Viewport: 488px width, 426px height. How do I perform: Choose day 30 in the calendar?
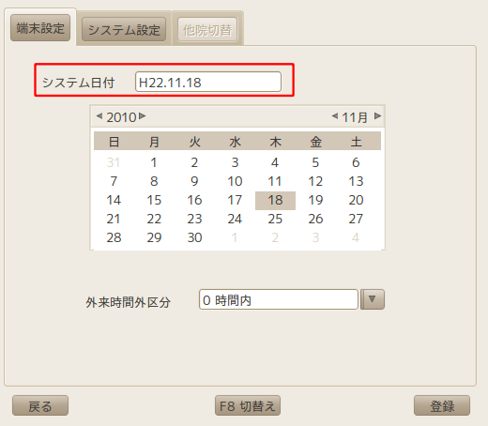pos(194,237)
